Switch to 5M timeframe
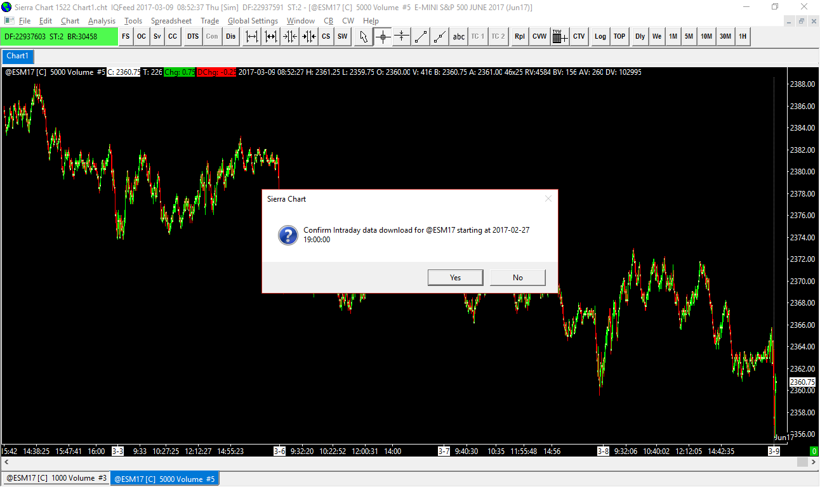 click(689, 37)
